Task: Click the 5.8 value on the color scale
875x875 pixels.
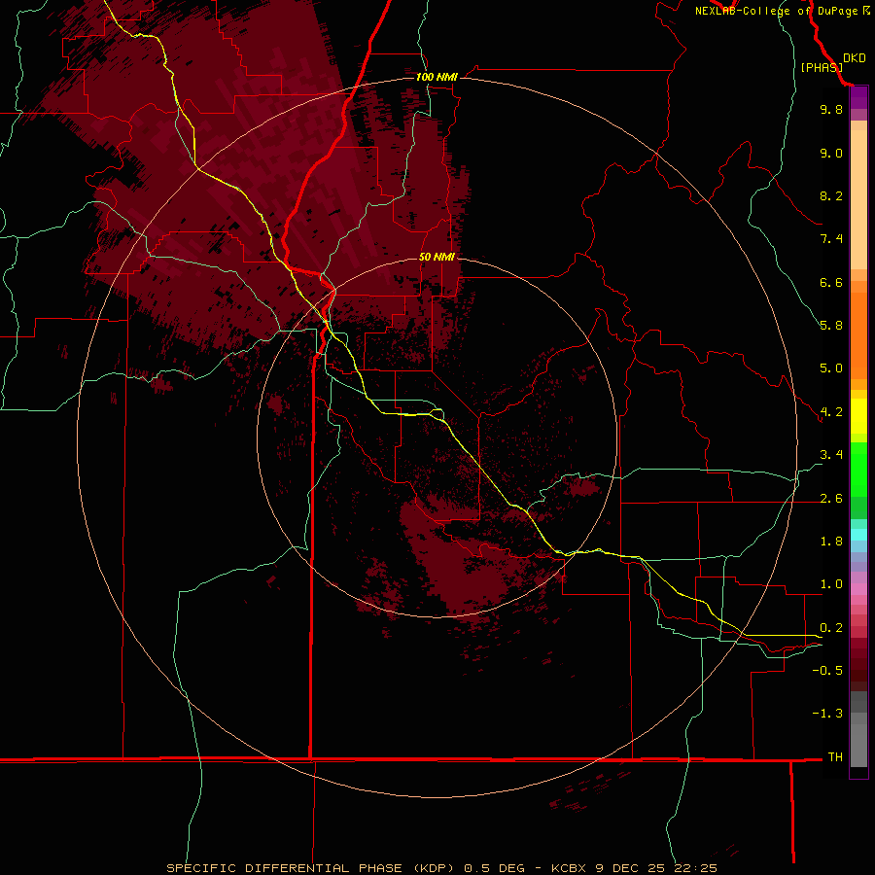Action: click(831, 326)
